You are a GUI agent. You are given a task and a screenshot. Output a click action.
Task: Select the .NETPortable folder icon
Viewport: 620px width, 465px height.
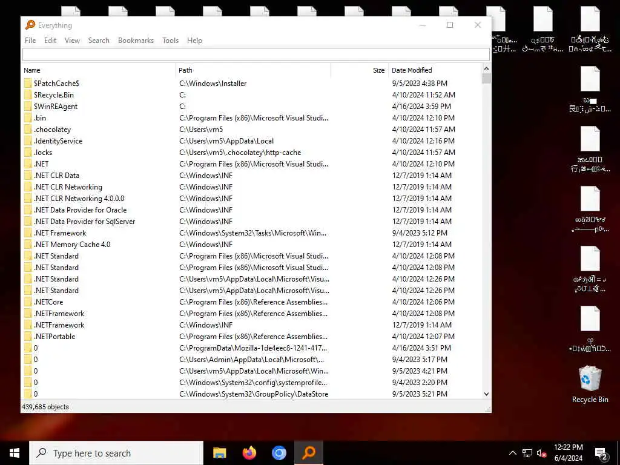[x=28, y=337]
